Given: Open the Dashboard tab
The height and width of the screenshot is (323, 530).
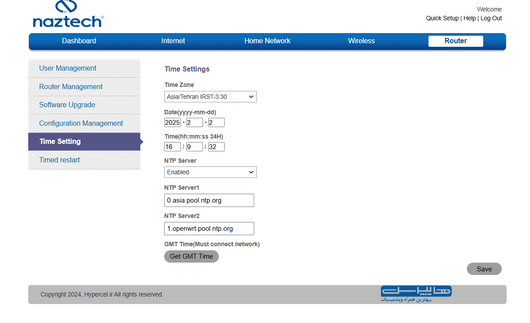Looking at the screenshot, I should point(79,41).
